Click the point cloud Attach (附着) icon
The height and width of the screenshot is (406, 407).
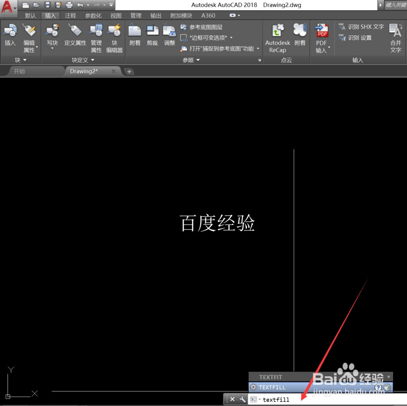[300, 35]
